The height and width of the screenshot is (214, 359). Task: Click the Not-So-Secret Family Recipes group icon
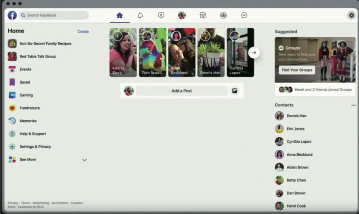click(x=12, y=43)
